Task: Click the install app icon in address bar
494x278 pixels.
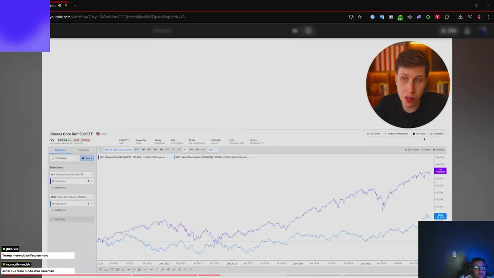Action: (351, 17)
